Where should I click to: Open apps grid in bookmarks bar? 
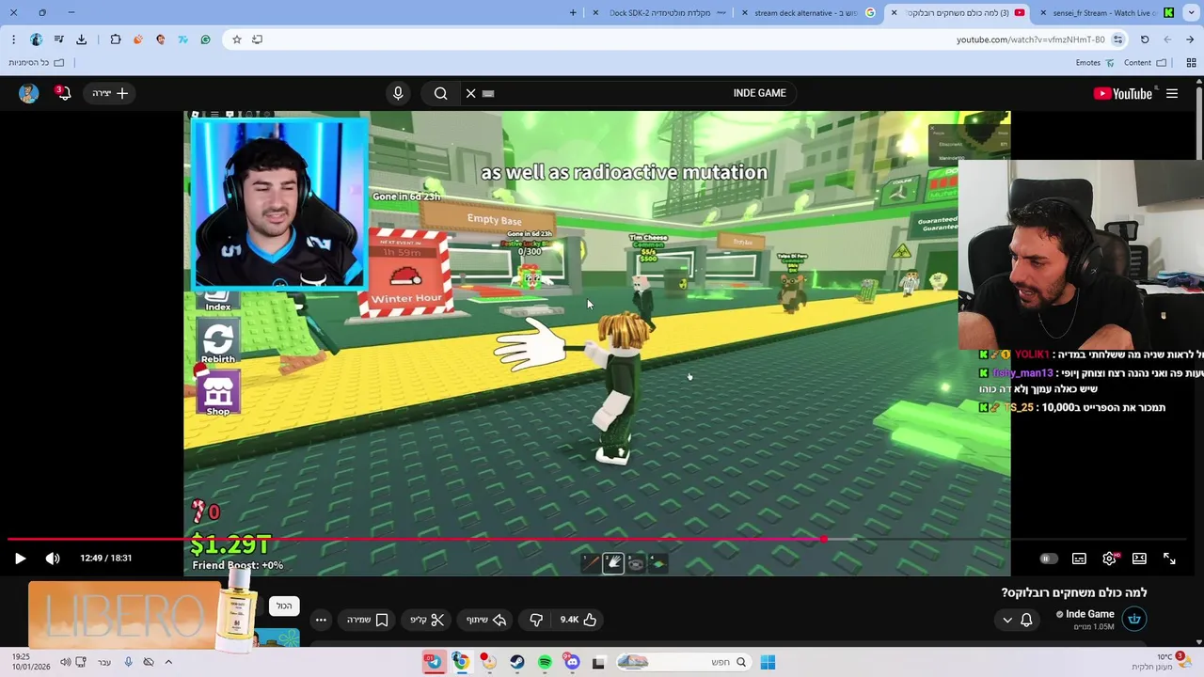click(1191, 63)
